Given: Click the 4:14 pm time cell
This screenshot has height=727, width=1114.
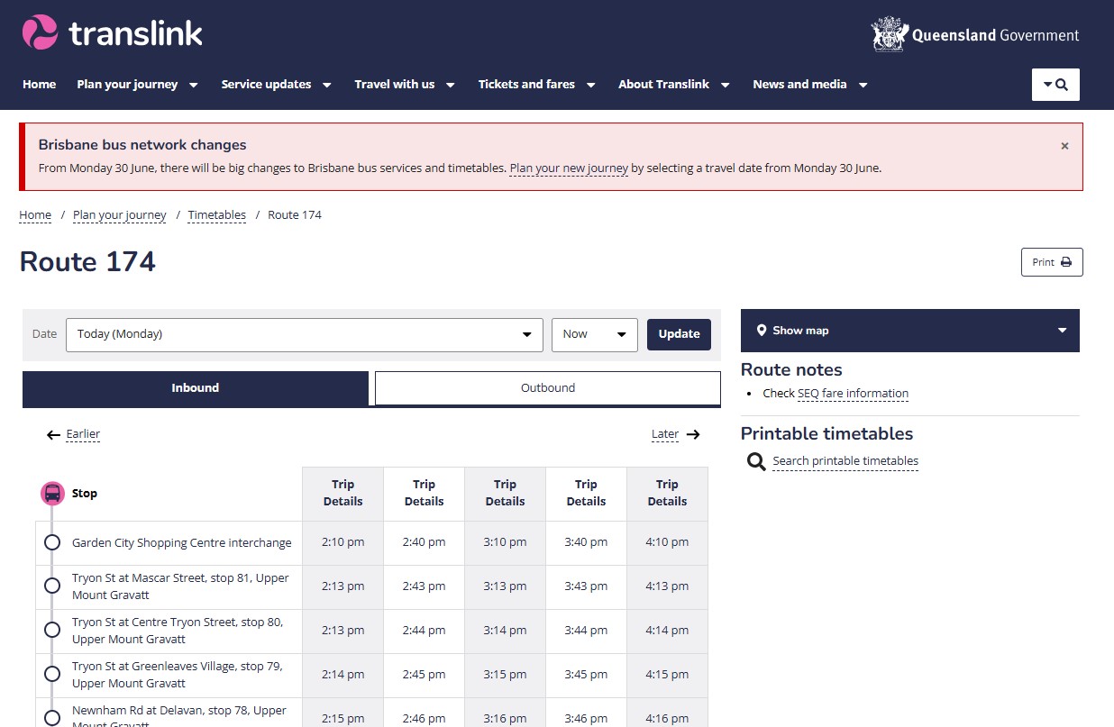Looking at the screenshot, I should (x=668, y=631).
